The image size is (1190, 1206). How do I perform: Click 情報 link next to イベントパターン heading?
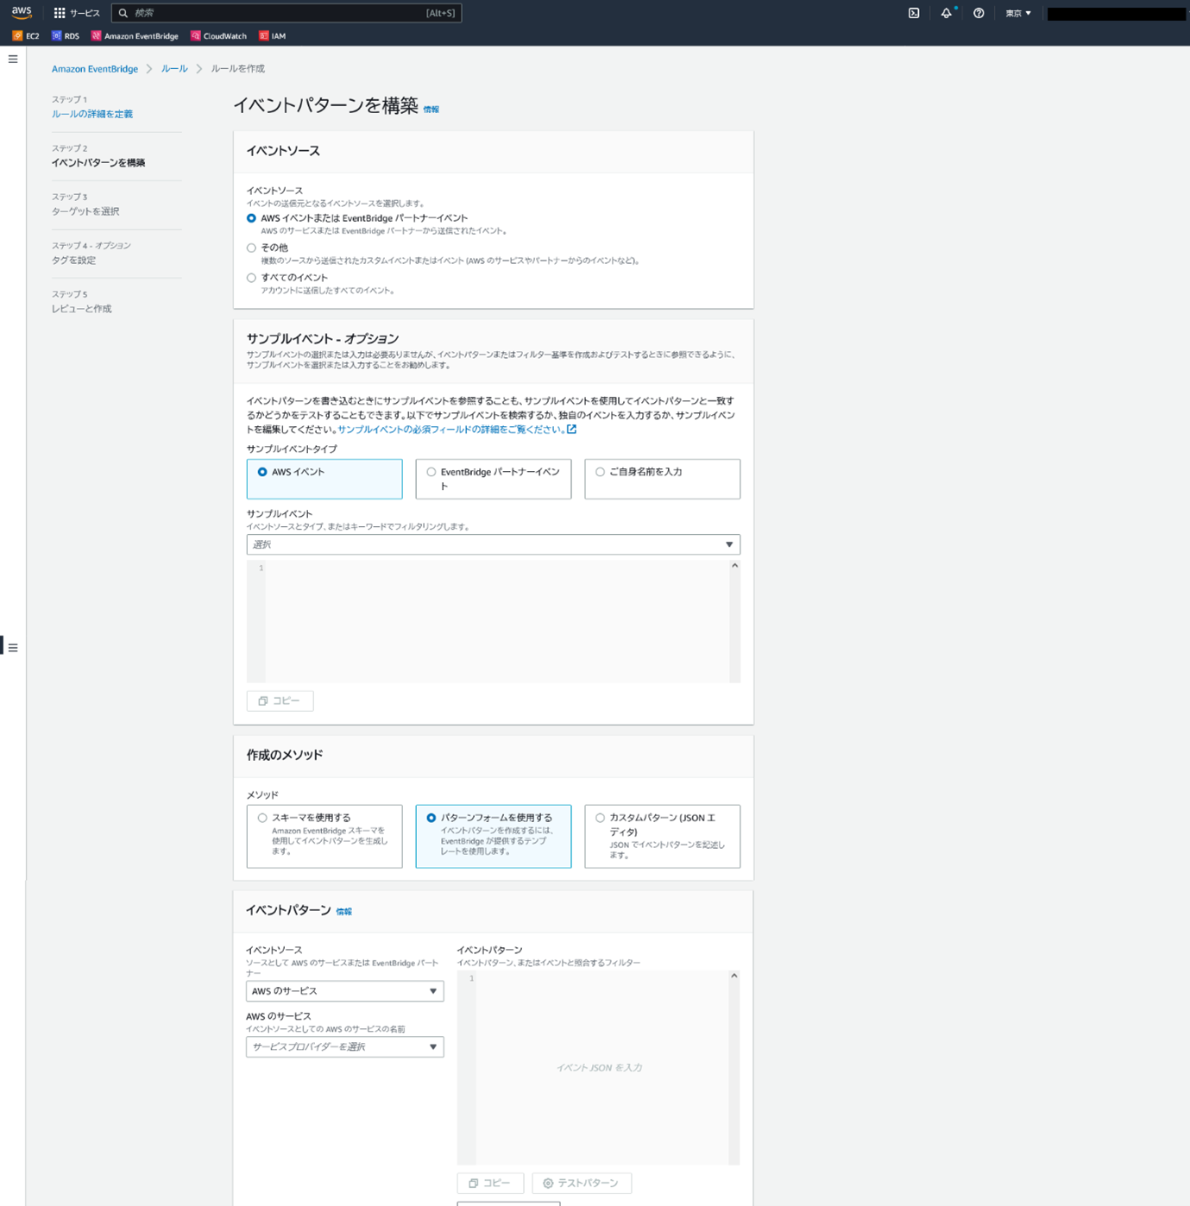pyautogui.click(x=343, y=912)
